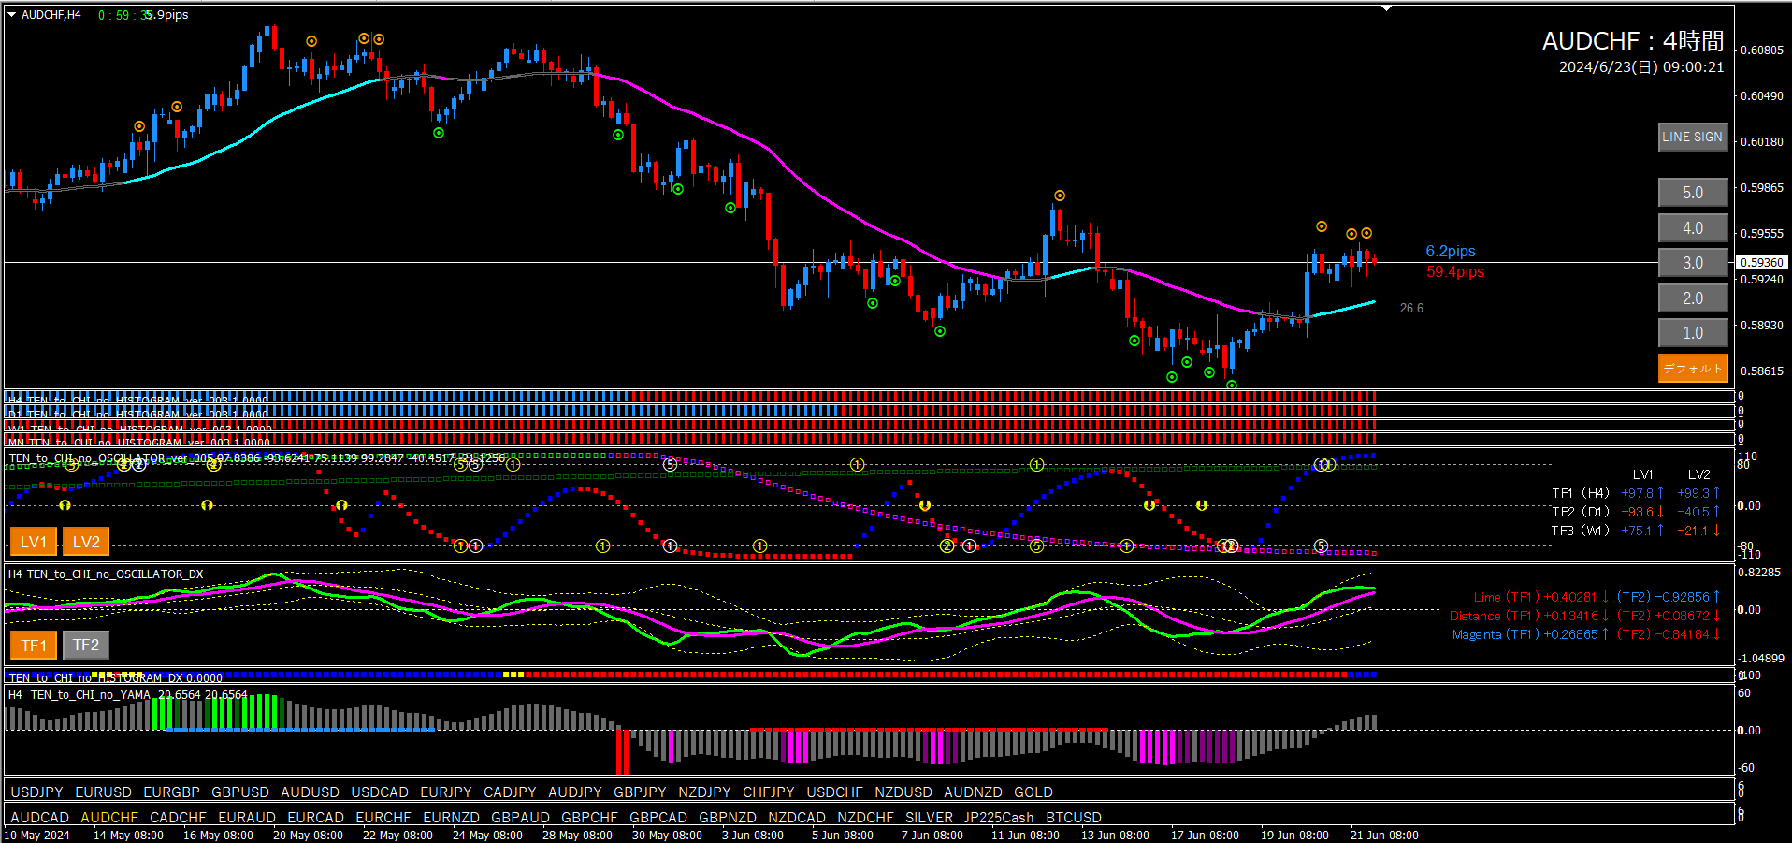This screenshot has width=1792, height=843.
Task: Toggle the LINE SIGN button
Action: coord(1693,137)
